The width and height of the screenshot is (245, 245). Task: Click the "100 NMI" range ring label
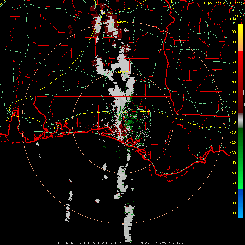122,22
